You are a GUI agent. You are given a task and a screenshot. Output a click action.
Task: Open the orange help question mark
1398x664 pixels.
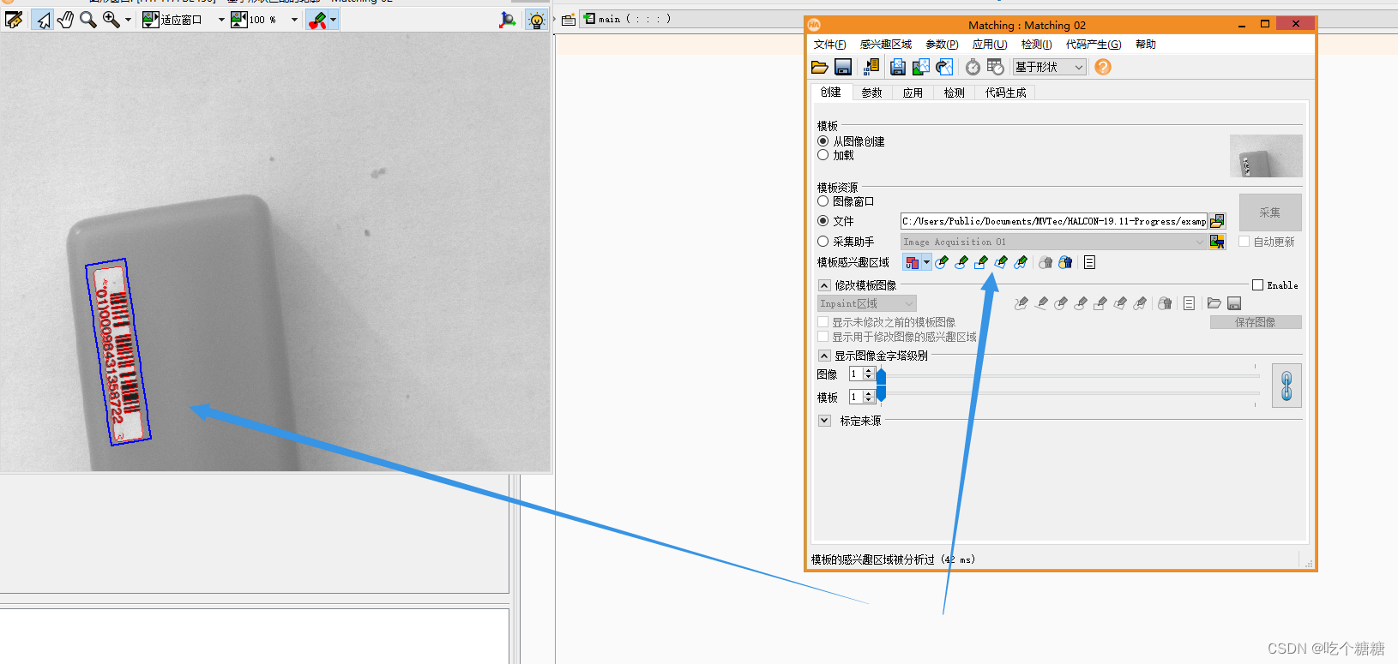1103,67
